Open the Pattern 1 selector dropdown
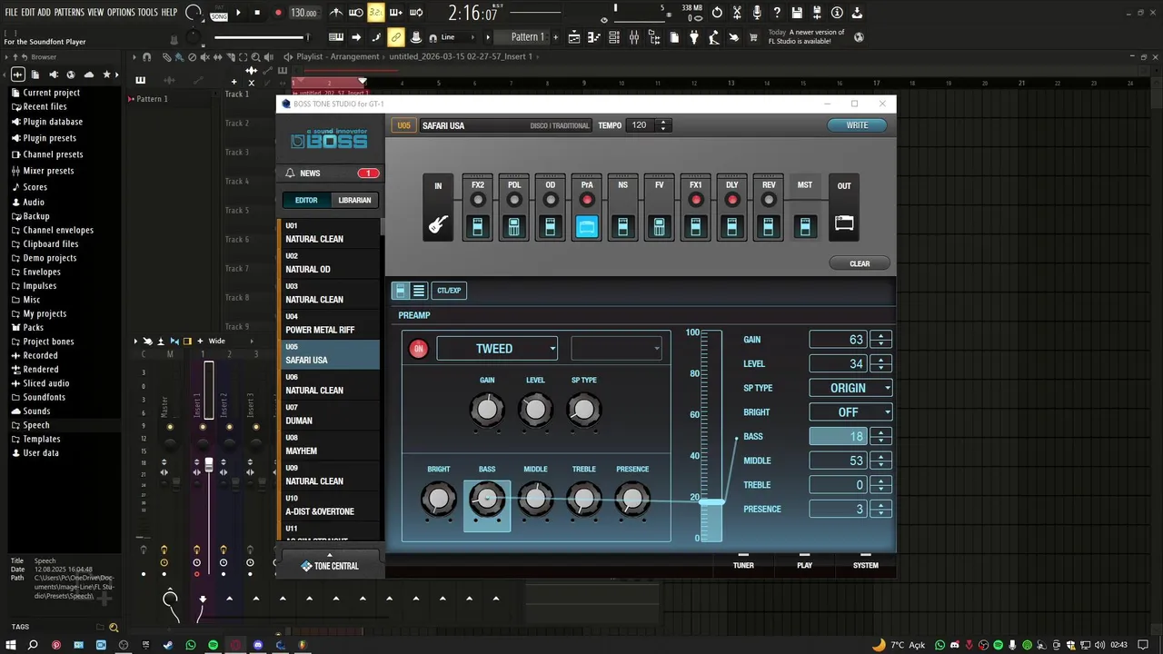The height and width of the screenshot is (654, 1163). coord(525,37)
